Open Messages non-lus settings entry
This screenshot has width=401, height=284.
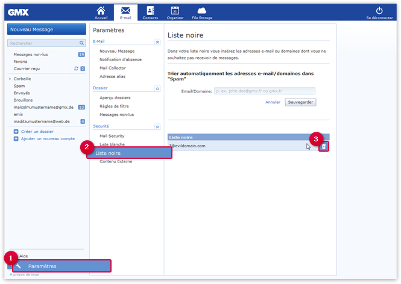[x=116, y=115]
